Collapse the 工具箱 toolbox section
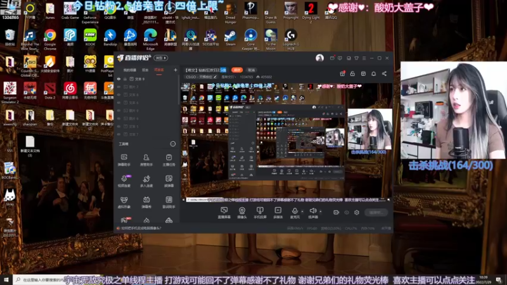Screen dimensions: 507x285 (173, 144)
